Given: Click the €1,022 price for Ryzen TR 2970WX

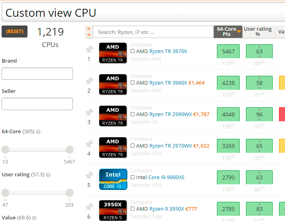Looking at the screenshot, I should coord(201,146).
